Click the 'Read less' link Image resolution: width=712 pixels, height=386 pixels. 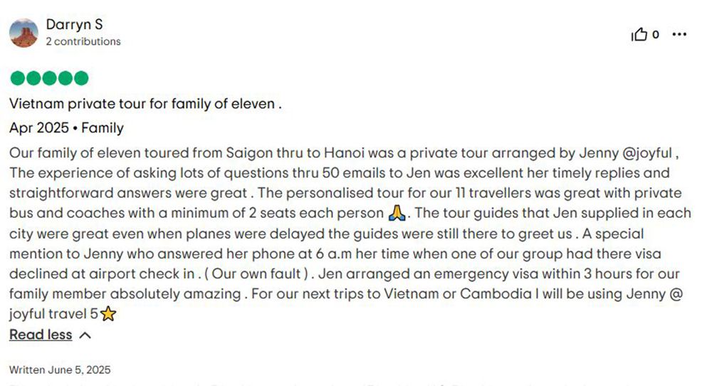pyautogui.click(x=41, y=335)
